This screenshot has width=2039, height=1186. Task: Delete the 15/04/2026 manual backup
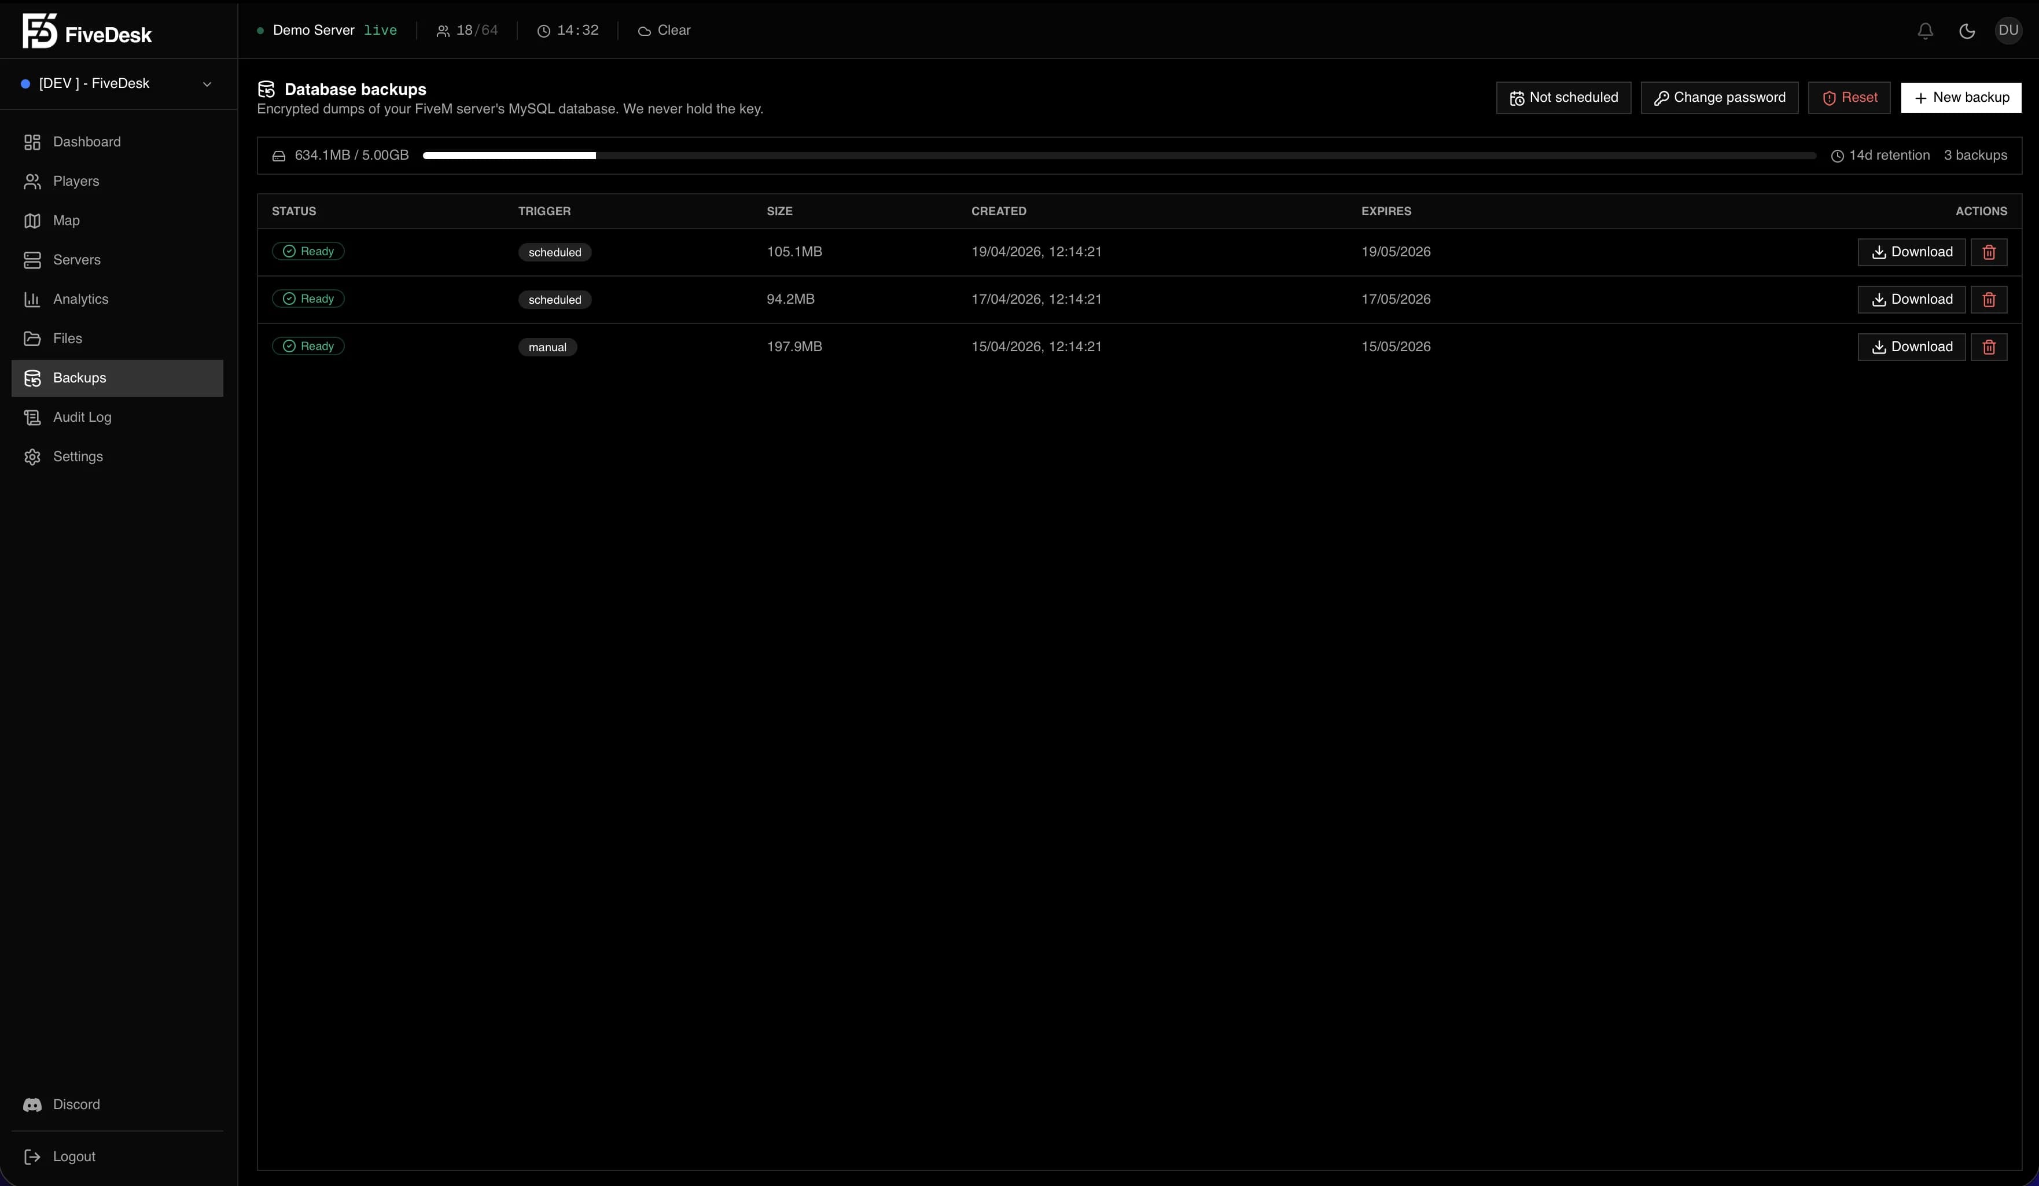pos(1989,346)
